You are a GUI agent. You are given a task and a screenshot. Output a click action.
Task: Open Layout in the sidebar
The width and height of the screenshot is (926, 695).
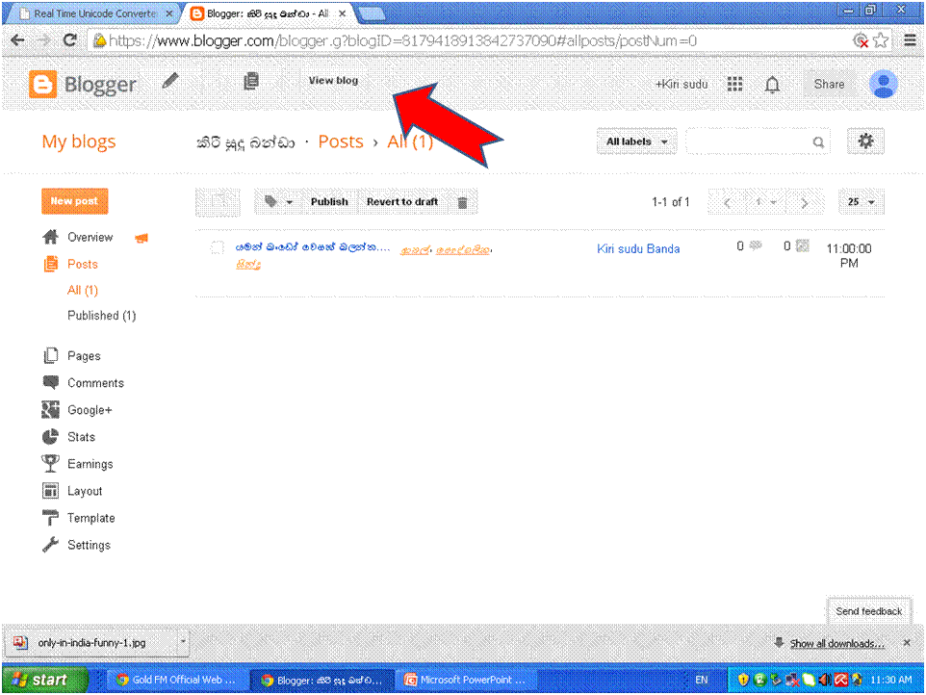[85, 491]
